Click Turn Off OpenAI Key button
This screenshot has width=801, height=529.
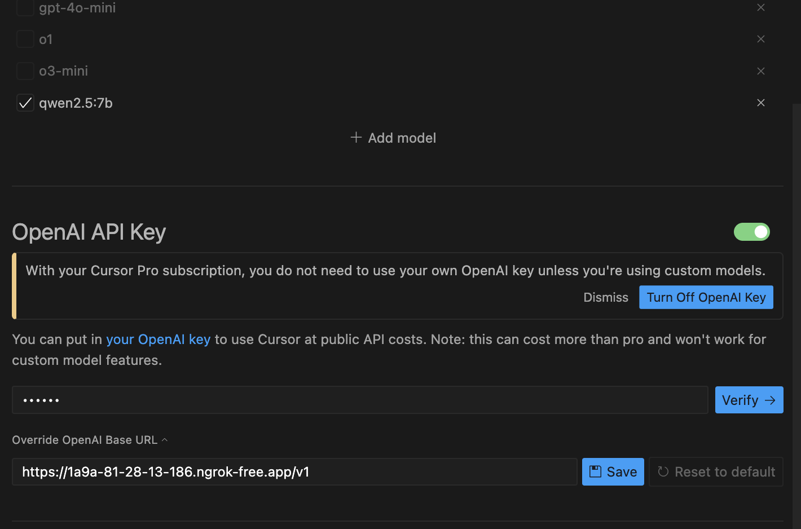(x=706, y=297)
